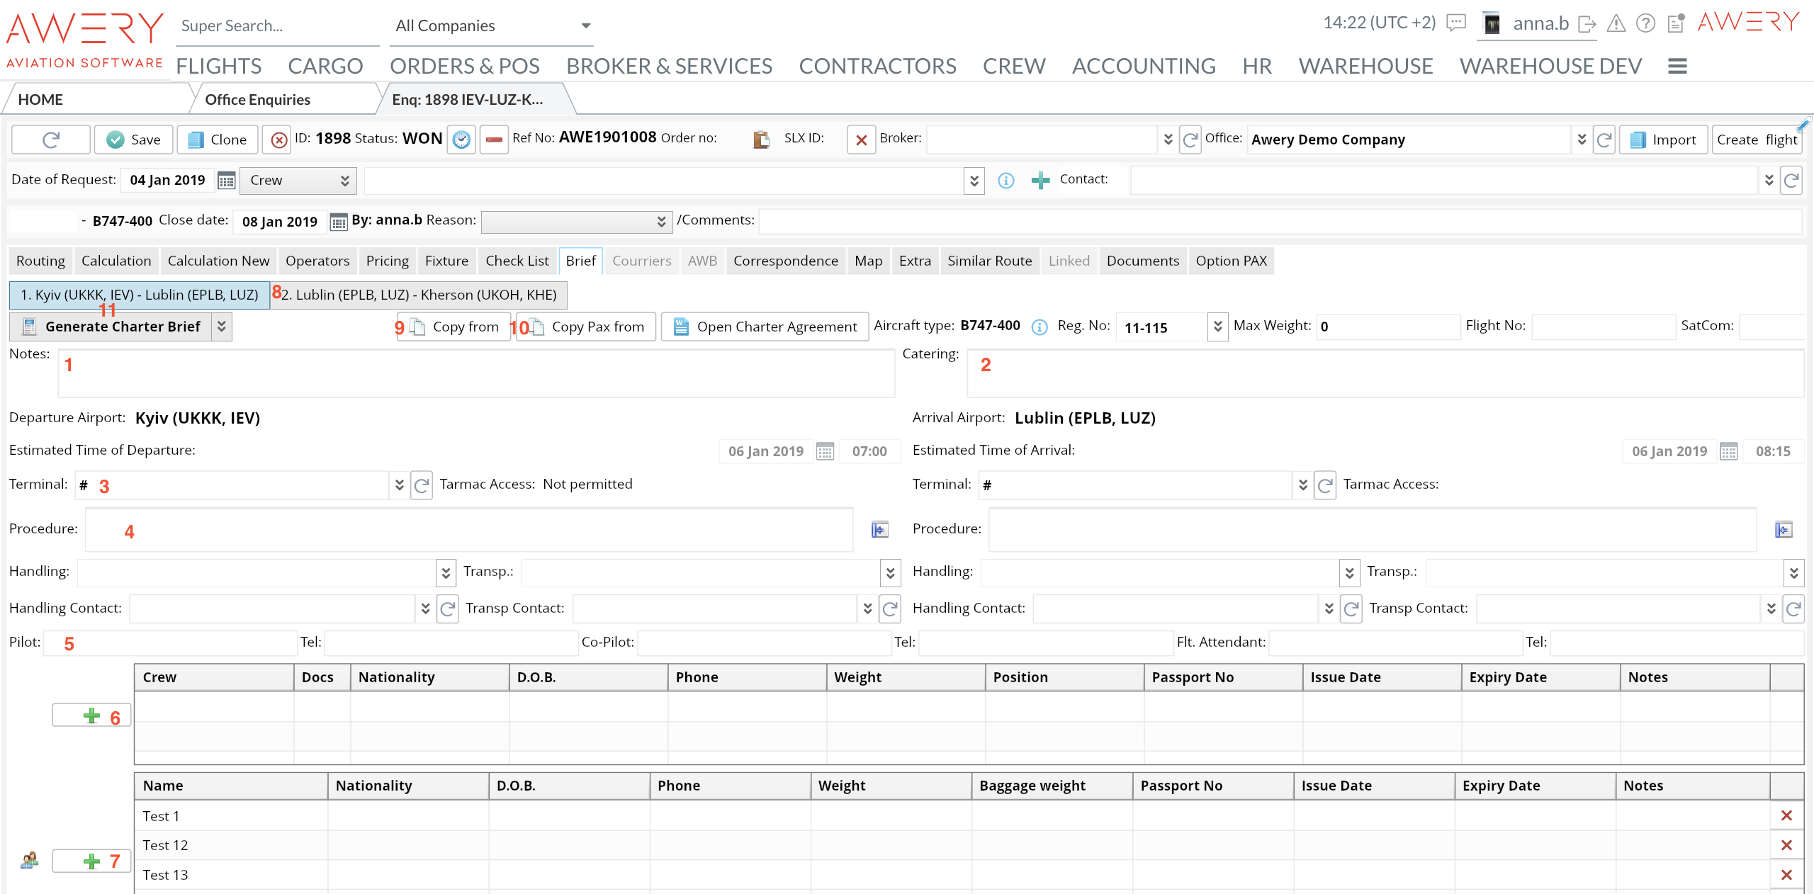Click the green plus add contact icon

[x=1040, y=181]
